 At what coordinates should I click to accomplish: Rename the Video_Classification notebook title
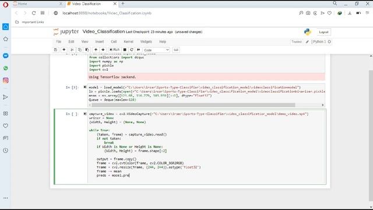click(104, 32)
